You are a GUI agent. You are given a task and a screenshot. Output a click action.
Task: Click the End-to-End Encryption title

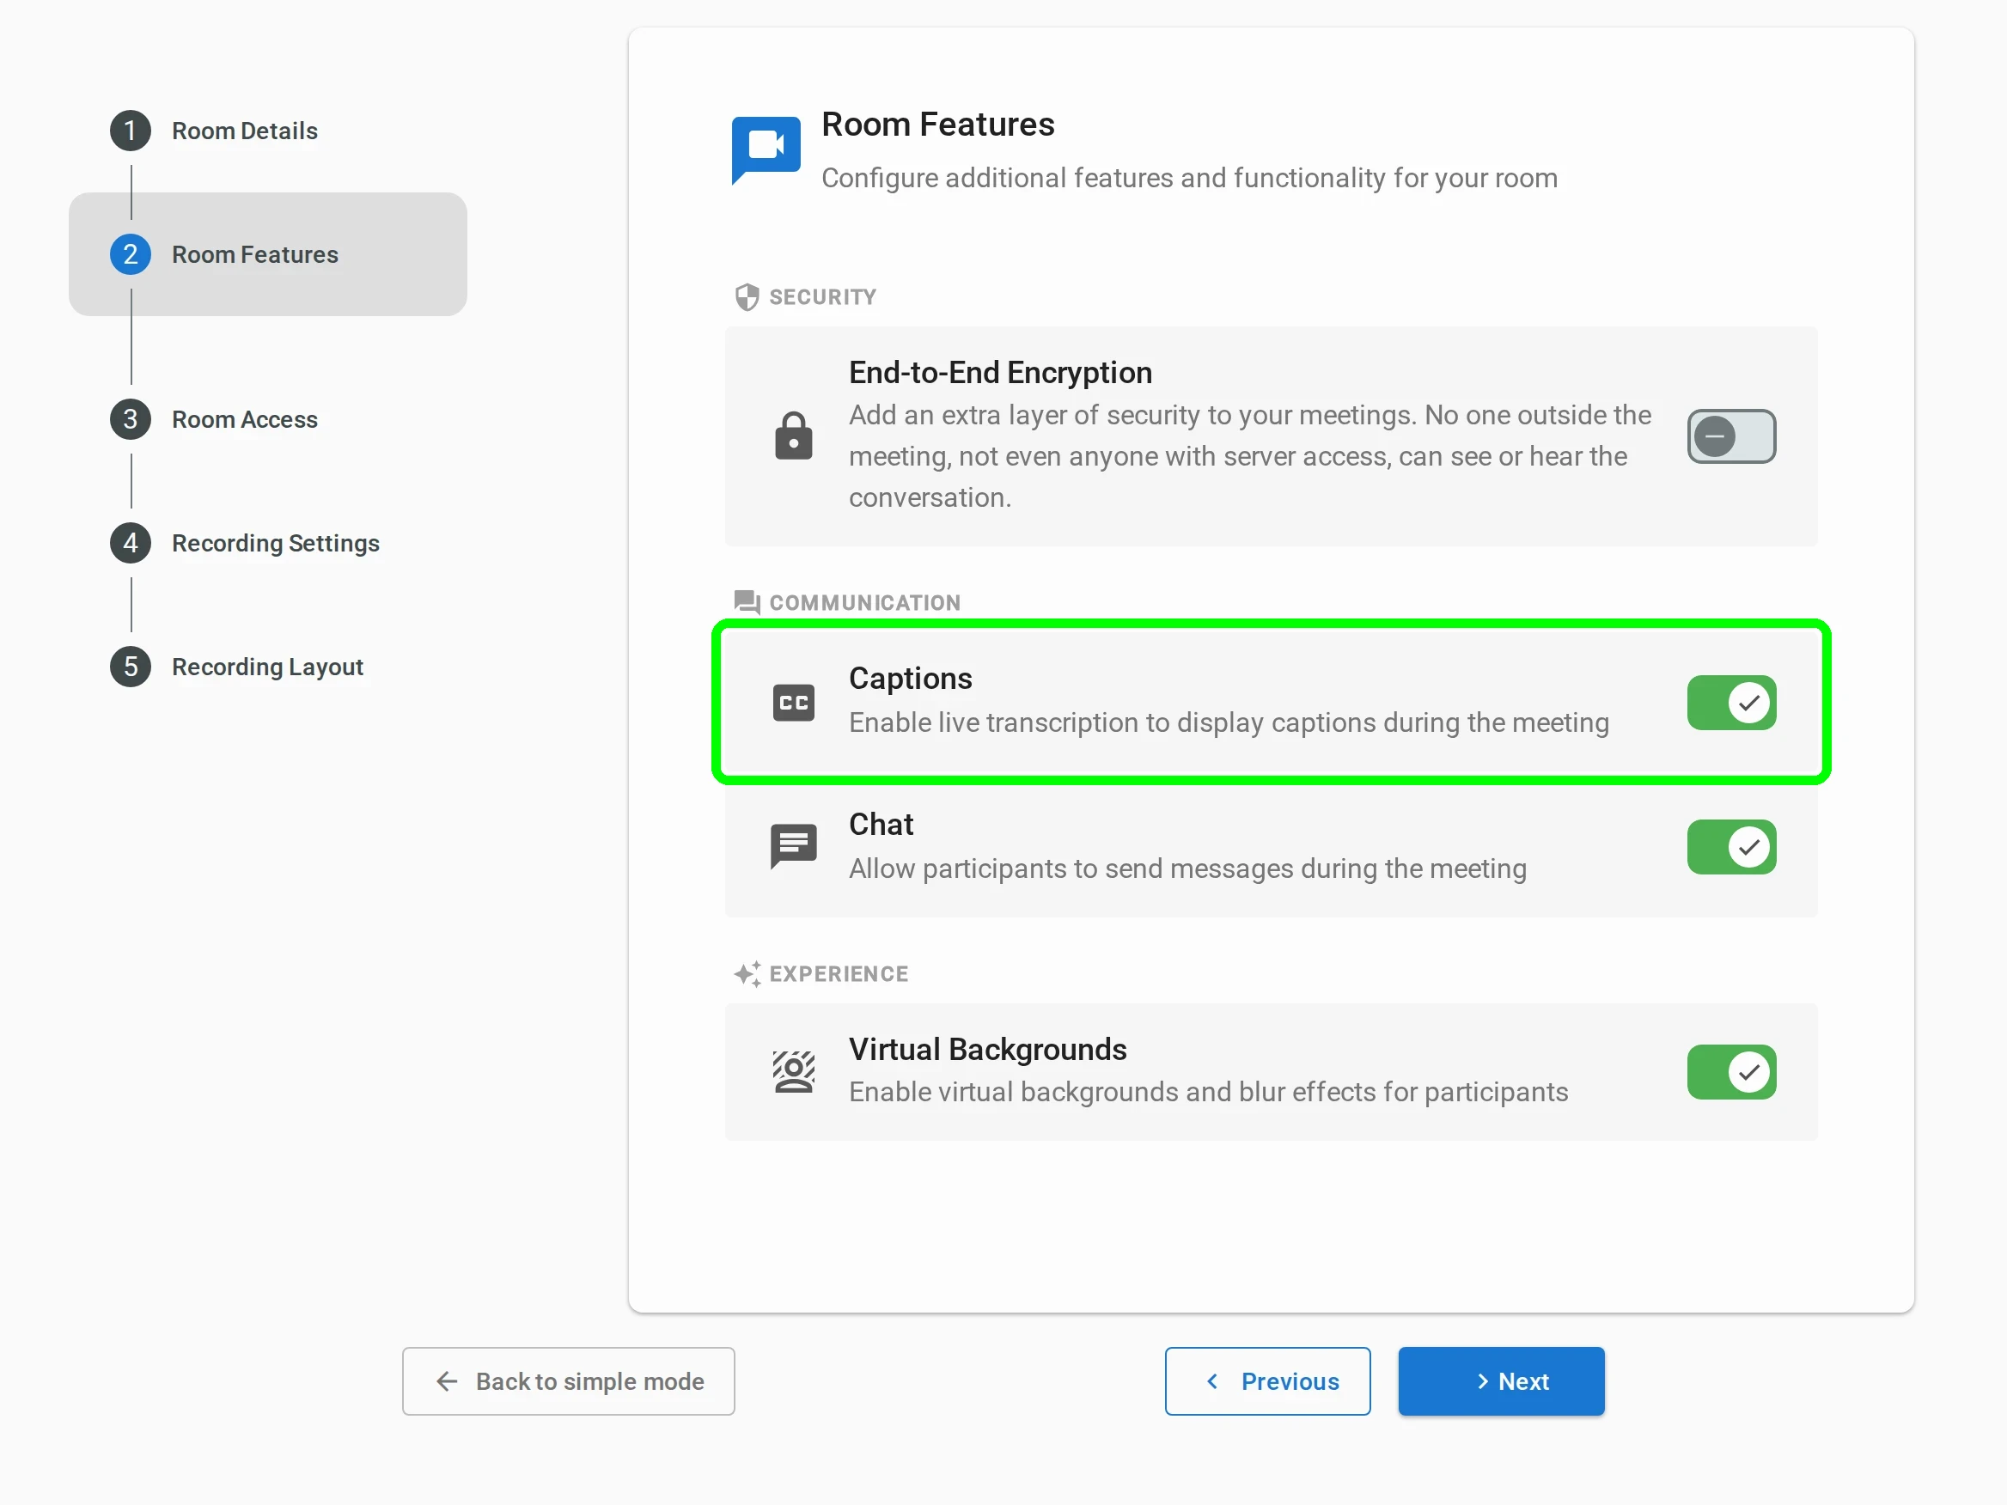click(x=1000, y=372)
